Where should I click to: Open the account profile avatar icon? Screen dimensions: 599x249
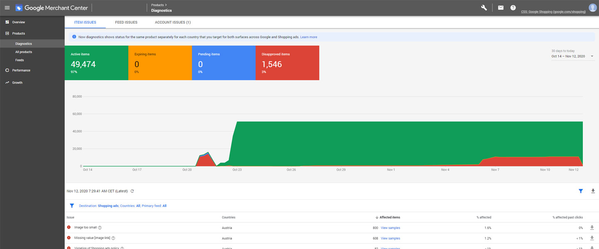click(x=592, y=7)
